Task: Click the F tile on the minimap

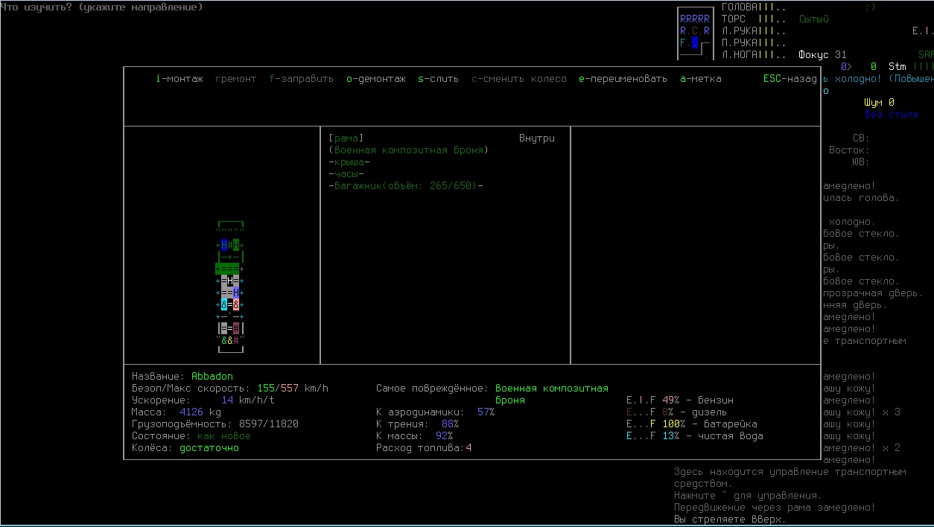Action: pos(683,42)
